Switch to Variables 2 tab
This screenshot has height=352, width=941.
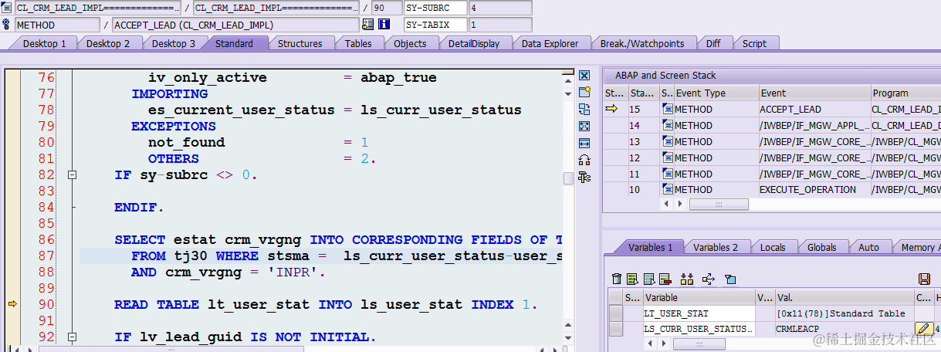715,247
